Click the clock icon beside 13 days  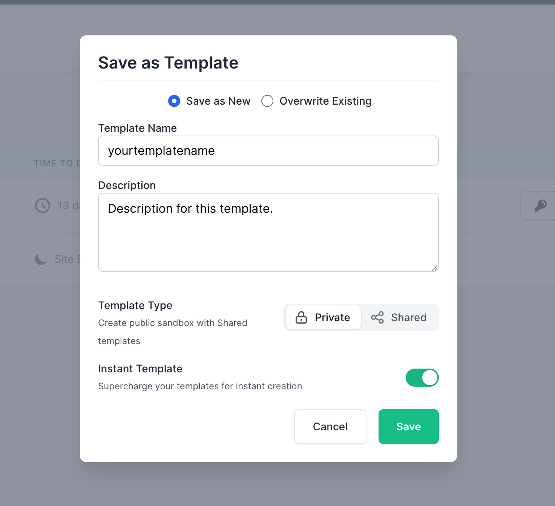(43, 206)
